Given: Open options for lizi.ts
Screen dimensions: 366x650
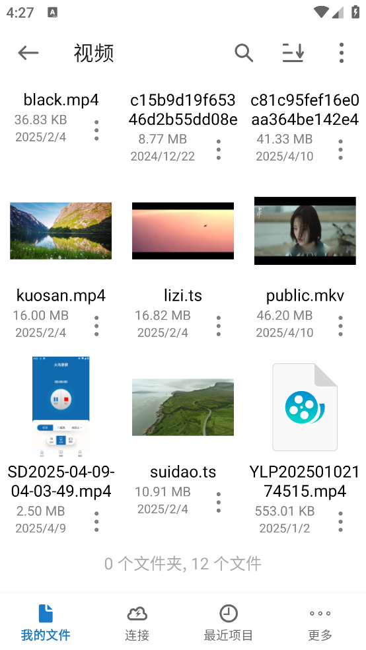Looking at the screenshot, I should pyautogui.click(x=219, y=326).
